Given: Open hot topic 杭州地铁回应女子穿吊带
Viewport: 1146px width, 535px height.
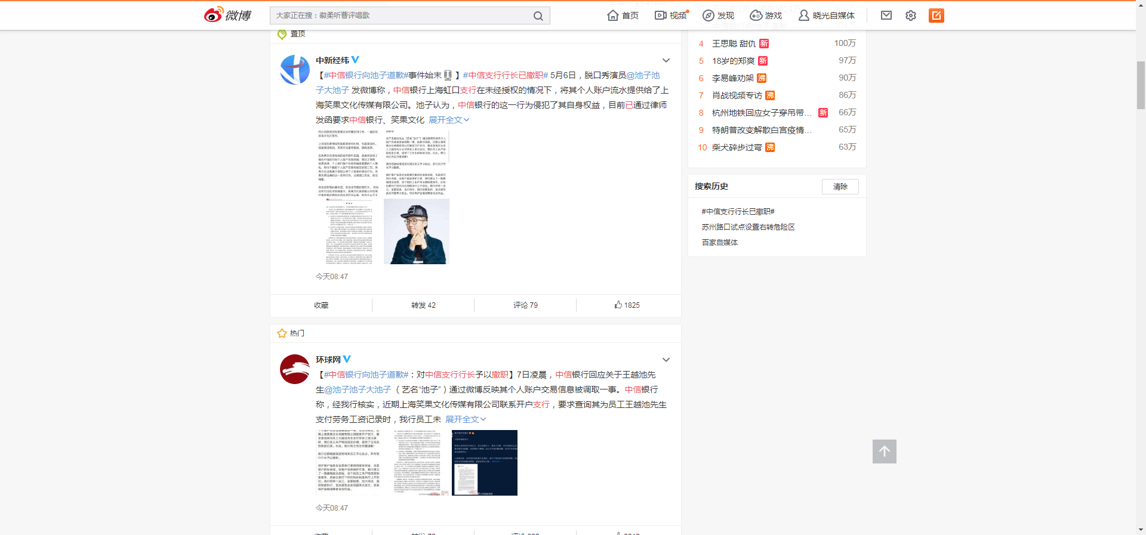Looking at the screenshot, I should pos(762,113).
